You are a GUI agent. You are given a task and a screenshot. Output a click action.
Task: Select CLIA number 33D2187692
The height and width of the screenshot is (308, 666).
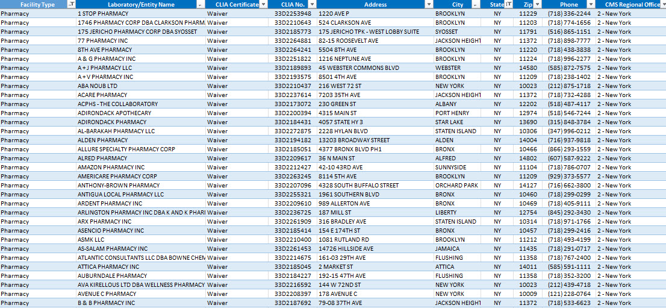coord(293,303)
